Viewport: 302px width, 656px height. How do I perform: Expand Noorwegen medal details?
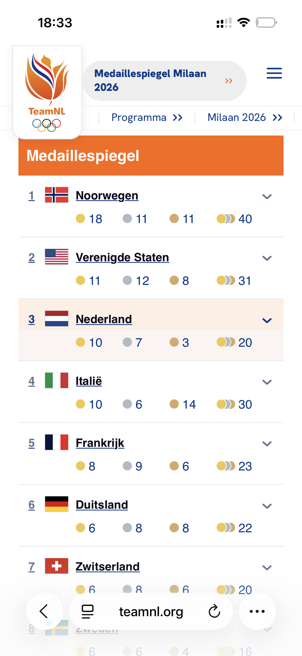(267, 196)
